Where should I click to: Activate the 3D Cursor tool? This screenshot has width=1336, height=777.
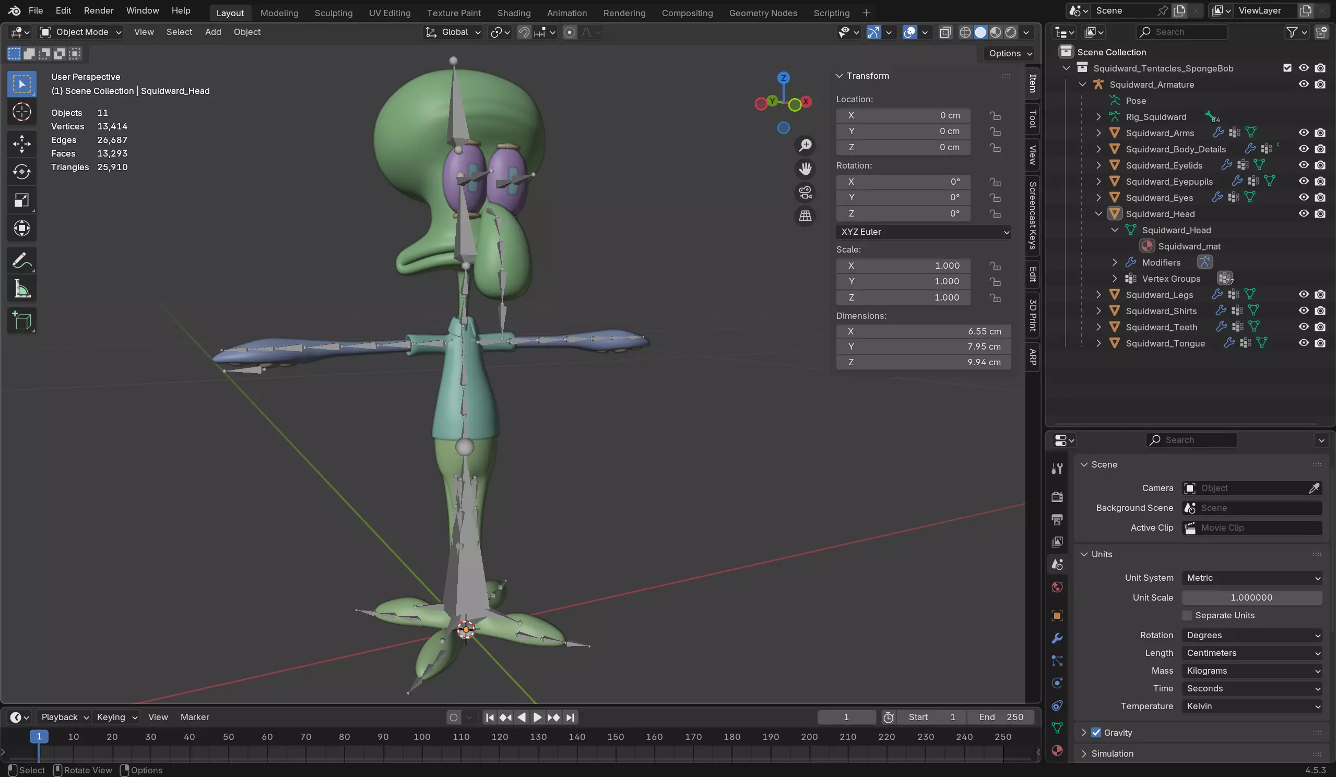(22, 112)
